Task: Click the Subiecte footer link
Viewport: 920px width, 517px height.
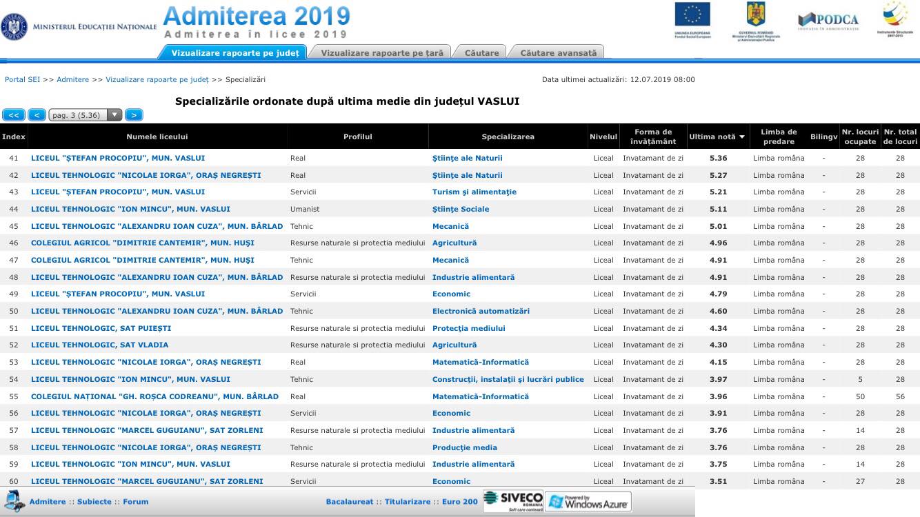Action: (94, 502)
